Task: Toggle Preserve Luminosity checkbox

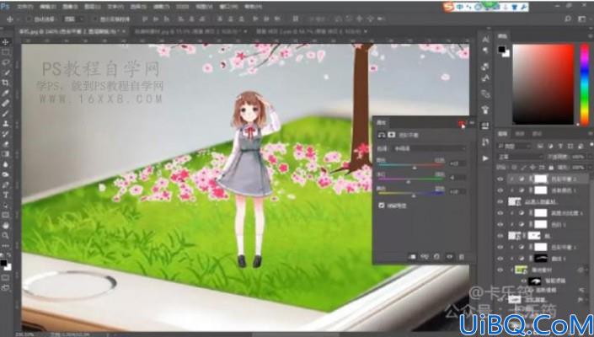Action: tap(382, 206)
